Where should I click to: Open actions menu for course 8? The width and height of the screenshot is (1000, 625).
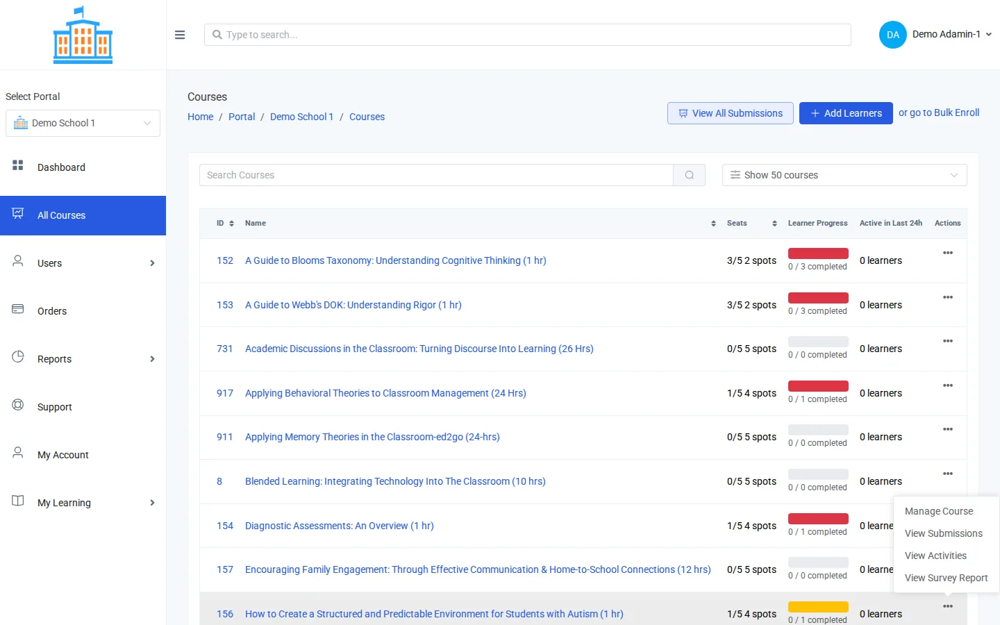[x=948, y=474]
